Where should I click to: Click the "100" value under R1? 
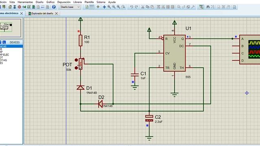coord(87,42)
